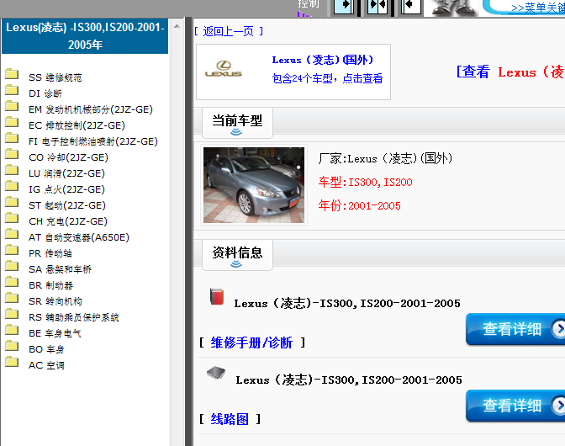Viewport: 565px width, 446px height.
Task: Select LU 润滑(2JZ-GE) entry
Action: [x=67, y=173]
